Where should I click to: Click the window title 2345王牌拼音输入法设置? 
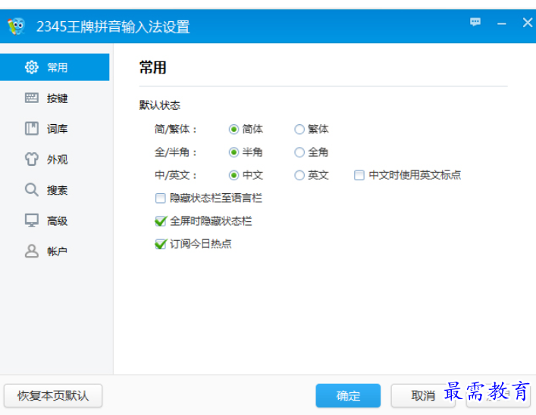[x=113, y=27]
